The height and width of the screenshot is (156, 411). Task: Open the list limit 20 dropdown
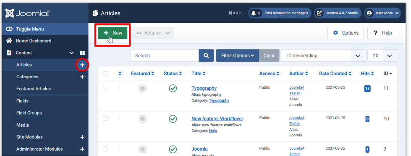(x=382, y=56)
